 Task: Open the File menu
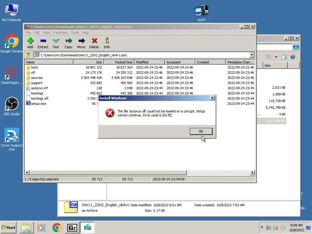click(28, 33)
